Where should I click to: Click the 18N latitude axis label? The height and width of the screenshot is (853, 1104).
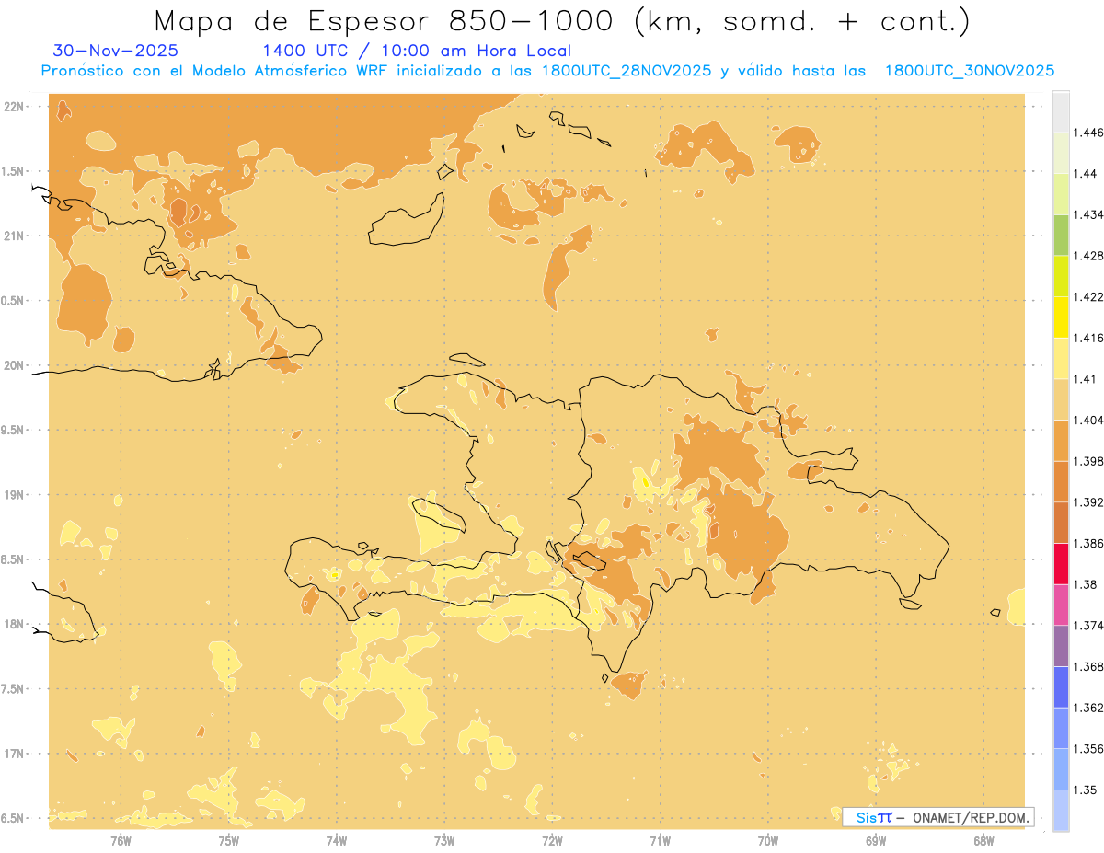click(15, 624)
